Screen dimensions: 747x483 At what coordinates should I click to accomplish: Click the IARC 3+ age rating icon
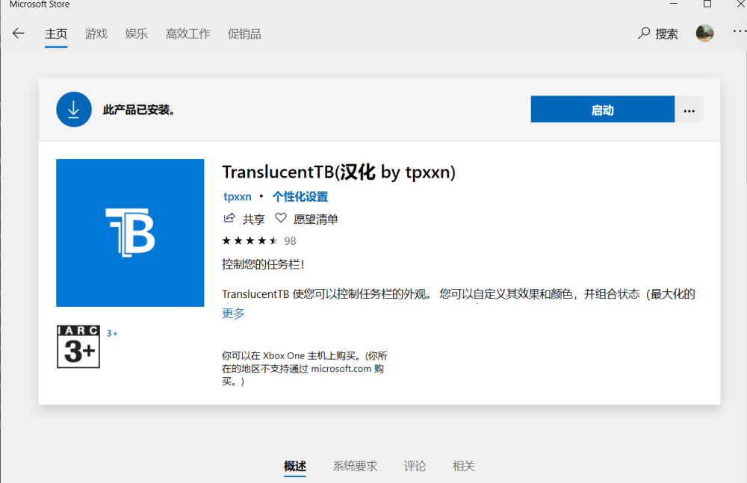(78, 348)
